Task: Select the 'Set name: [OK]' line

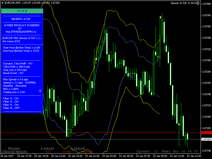Action: pos(11,41)
